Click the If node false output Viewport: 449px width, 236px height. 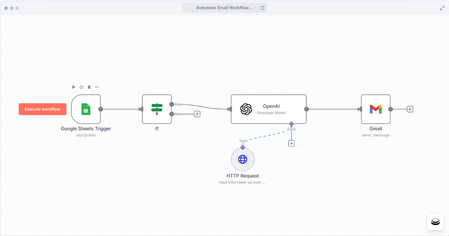click(172, 114)
